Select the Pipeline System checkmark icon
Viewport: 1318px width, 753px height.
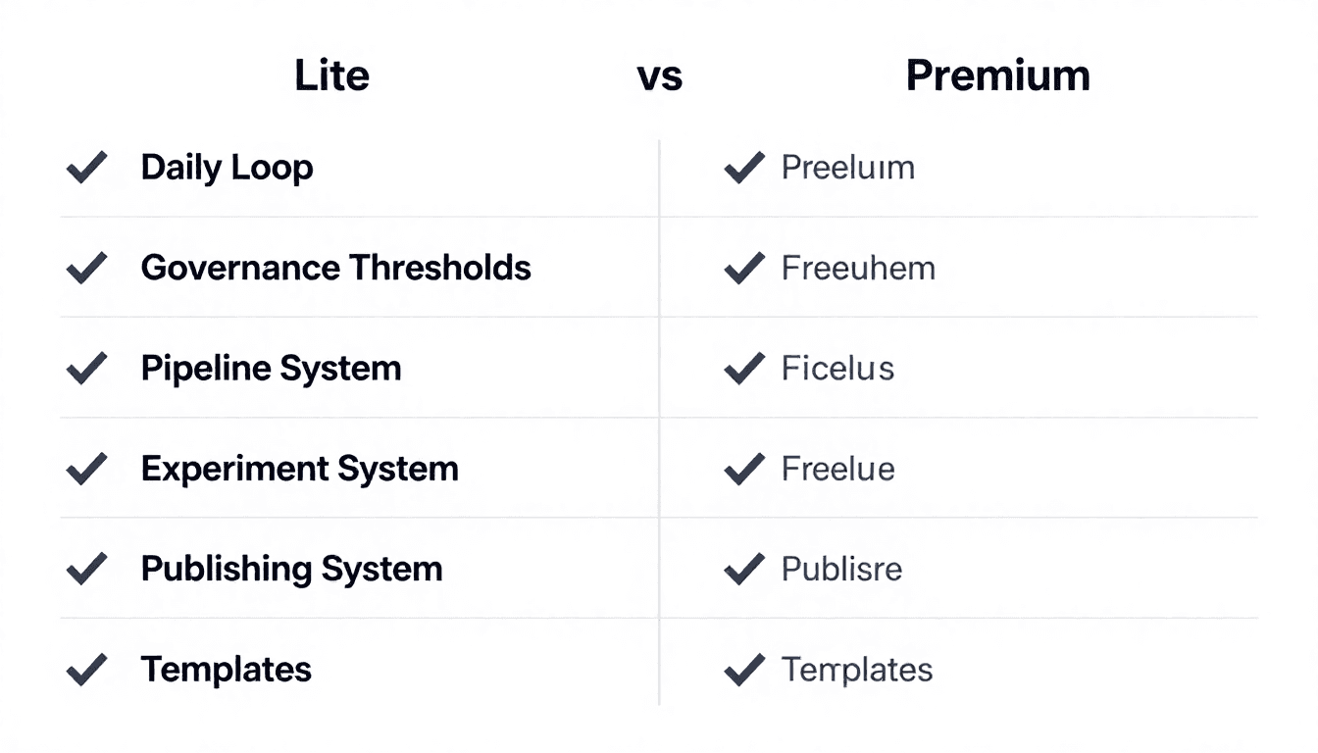[x=86, y=369]
